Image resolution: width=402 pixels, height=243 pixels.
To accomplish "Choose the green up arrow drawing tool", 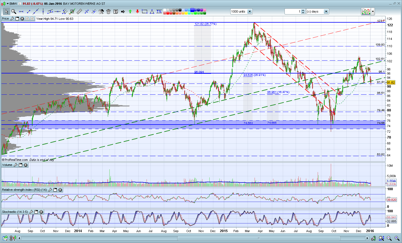I will tap(130, 11).
